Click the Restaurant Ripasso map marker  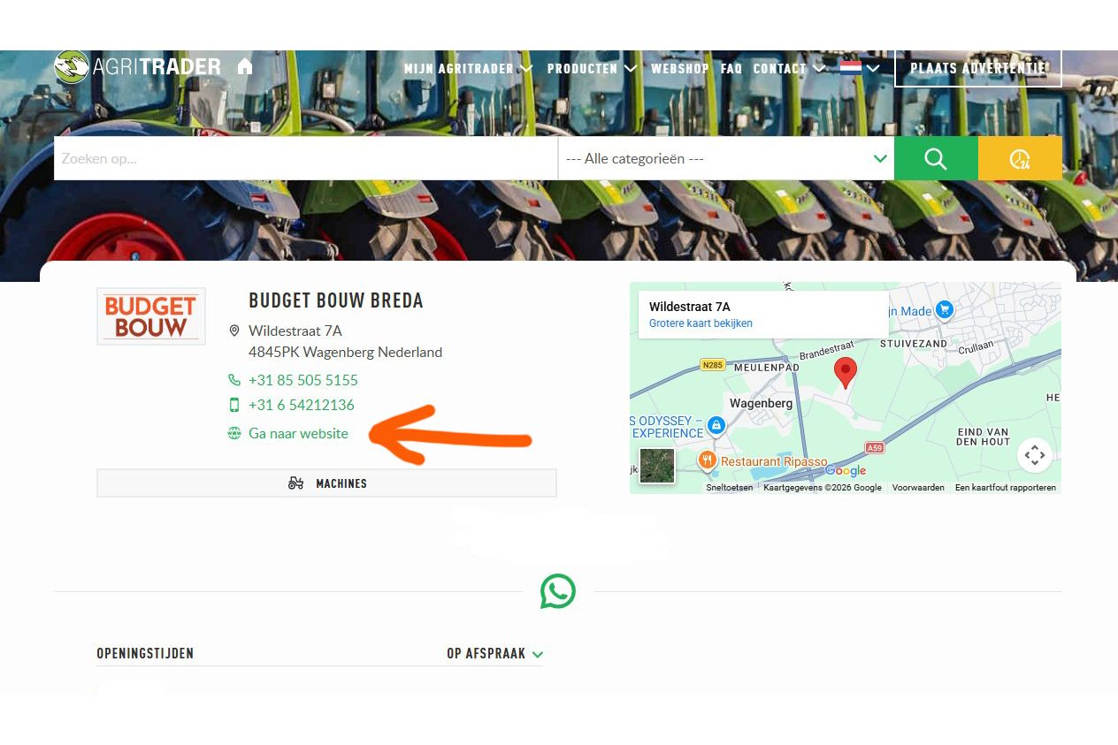coord(707,460)
